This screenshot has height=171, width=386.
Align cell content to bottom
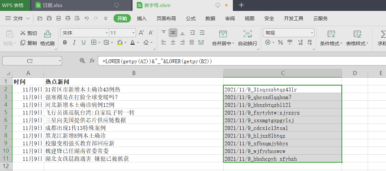182,32
